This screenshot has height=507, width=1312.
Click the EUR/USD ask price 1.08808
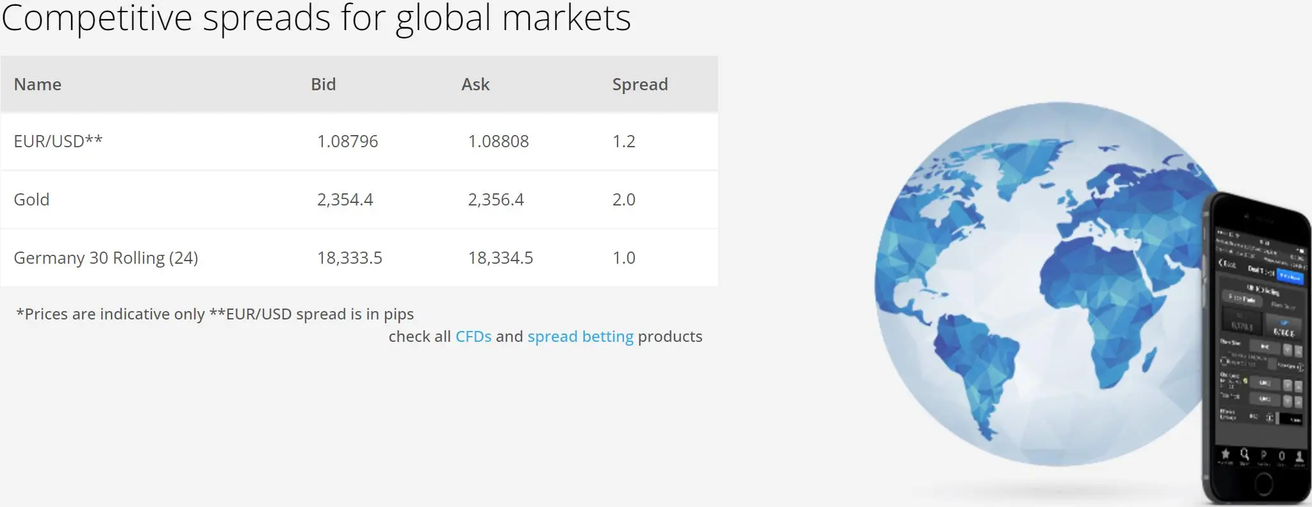[498, 141]
